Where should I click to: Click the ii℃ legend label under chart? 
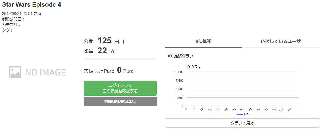click(x=246, y=114)
